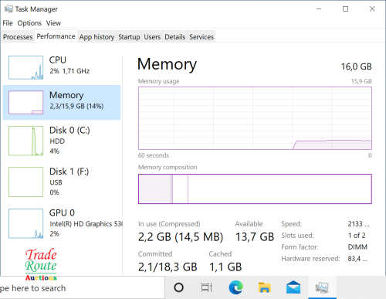This screenshot has height=299, width=386.
Task: Select the CPU usage graph thumbnail
Action: click(x=25, y=67)
